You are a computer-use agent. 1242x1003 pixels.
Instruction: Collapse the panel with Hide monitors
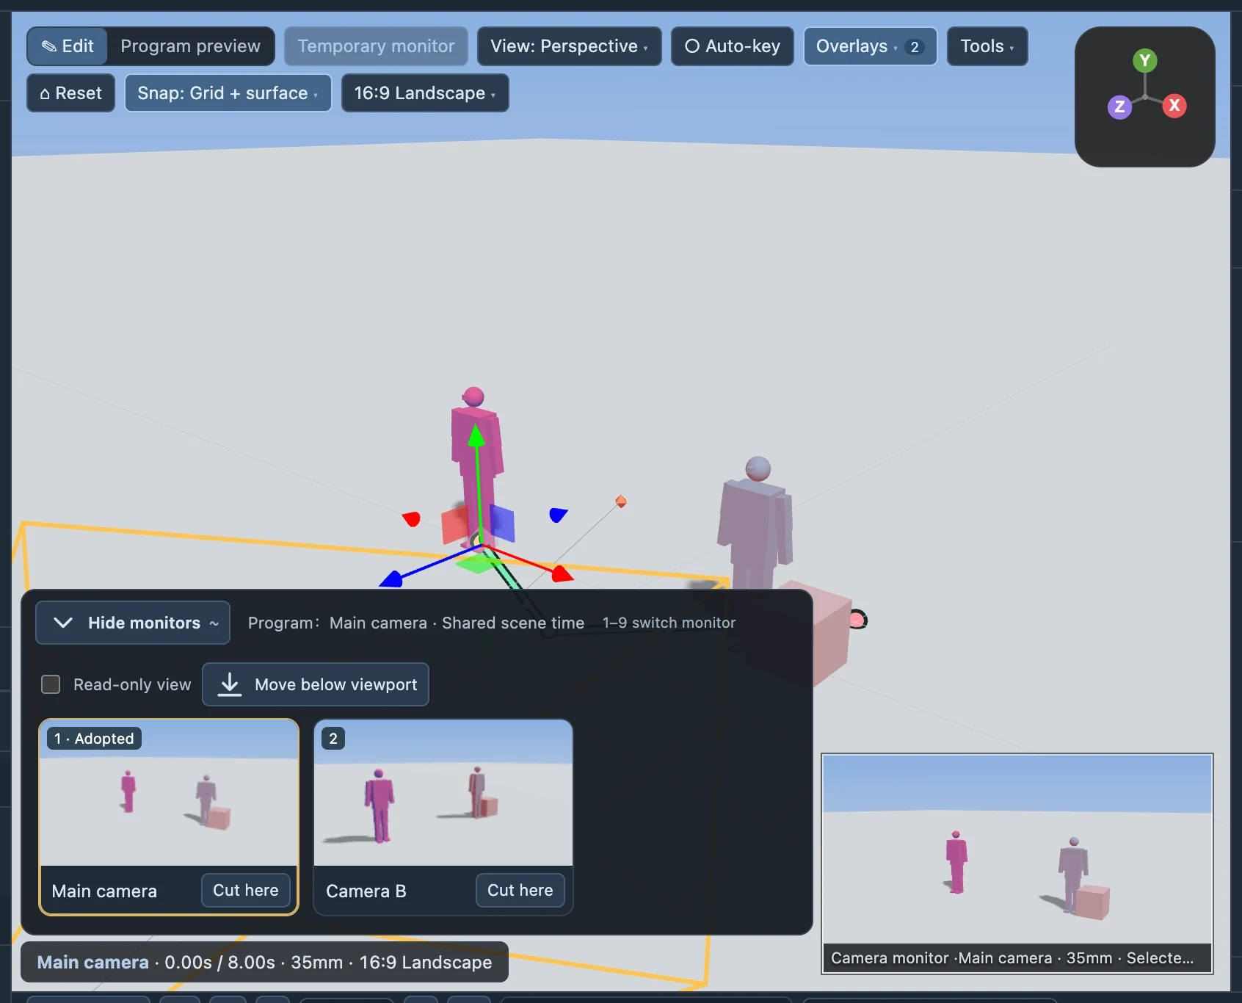(133, 623)
